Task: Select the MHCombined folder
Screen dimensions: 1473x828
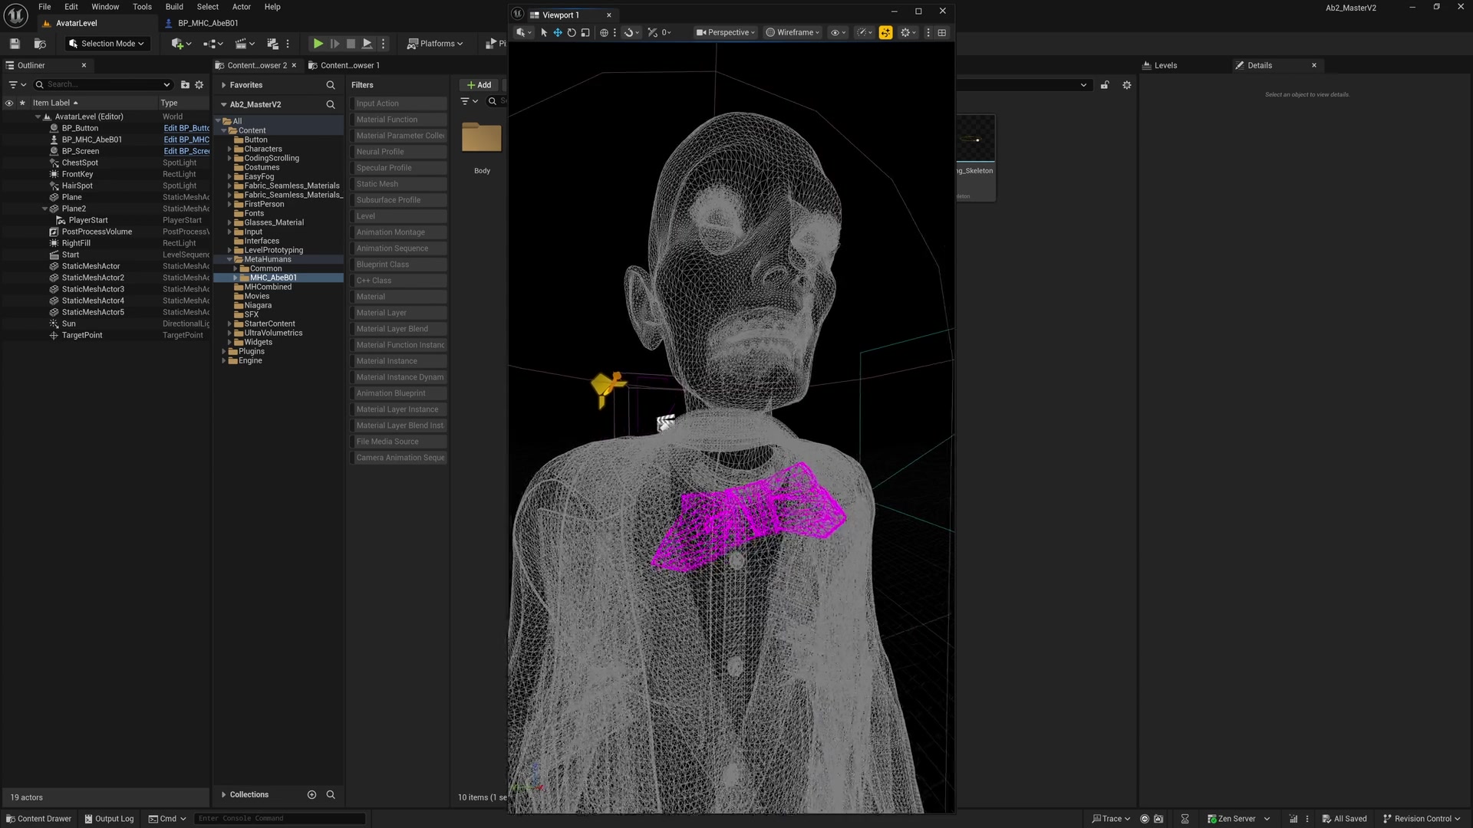Action: [268, 287]
